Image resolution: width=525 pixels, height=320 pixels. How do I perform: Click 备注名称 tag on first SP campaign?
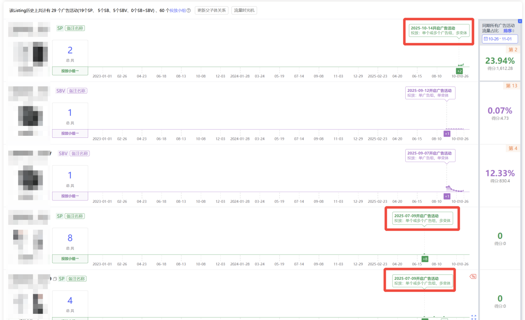(75, 28)
